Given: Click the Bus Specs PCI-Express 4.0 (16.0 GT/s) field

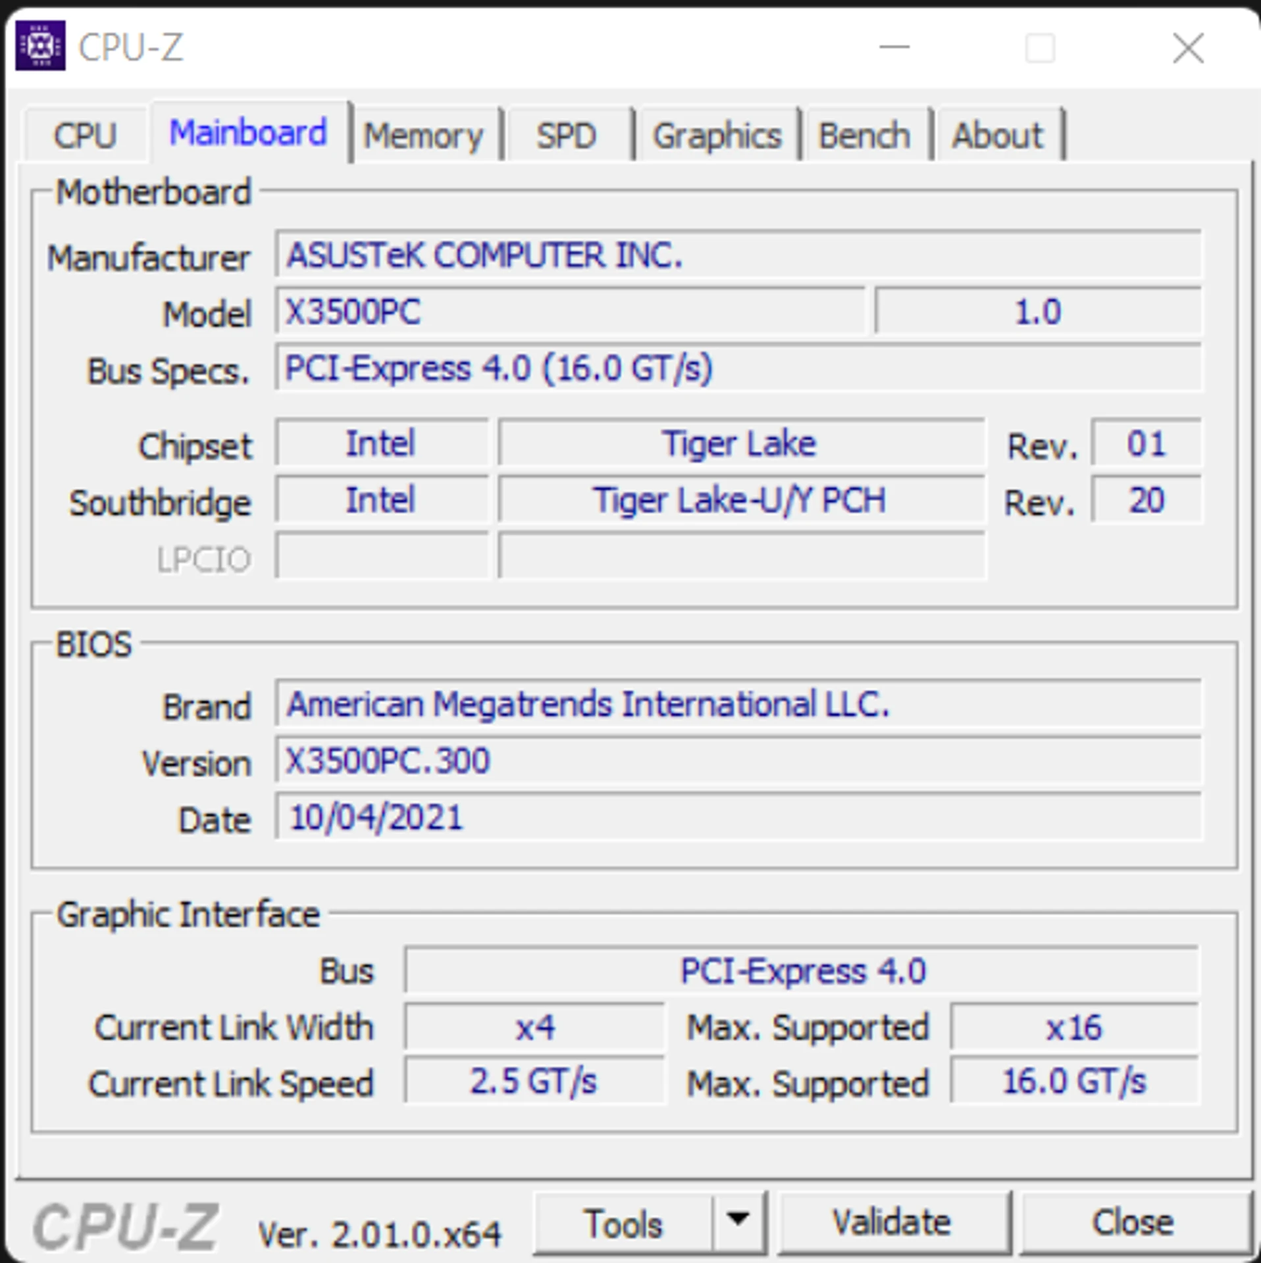Looking at the screenshot, I should point(738,368).
